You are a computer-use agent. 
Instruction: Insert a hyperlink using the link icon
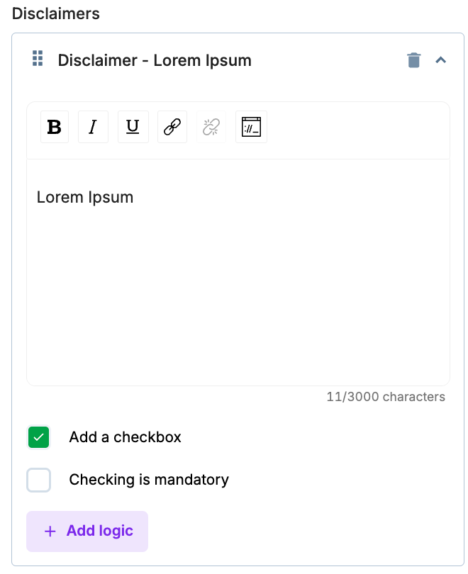pyautogui.click(x=172, y=128)
